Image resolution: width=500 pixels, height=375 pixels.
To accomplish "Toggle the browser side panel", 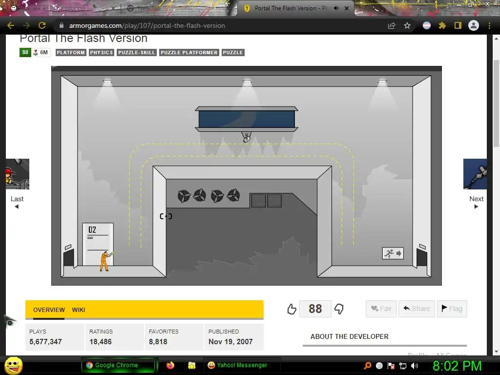I will tap(458, 25).
